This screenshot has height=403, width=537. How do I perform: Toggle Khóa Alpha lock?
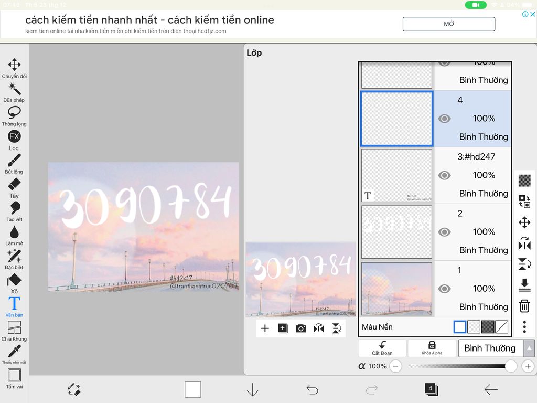(432, 348)
